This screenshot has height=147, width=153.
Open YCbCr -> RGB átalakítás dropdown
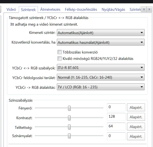coord(101,87)
